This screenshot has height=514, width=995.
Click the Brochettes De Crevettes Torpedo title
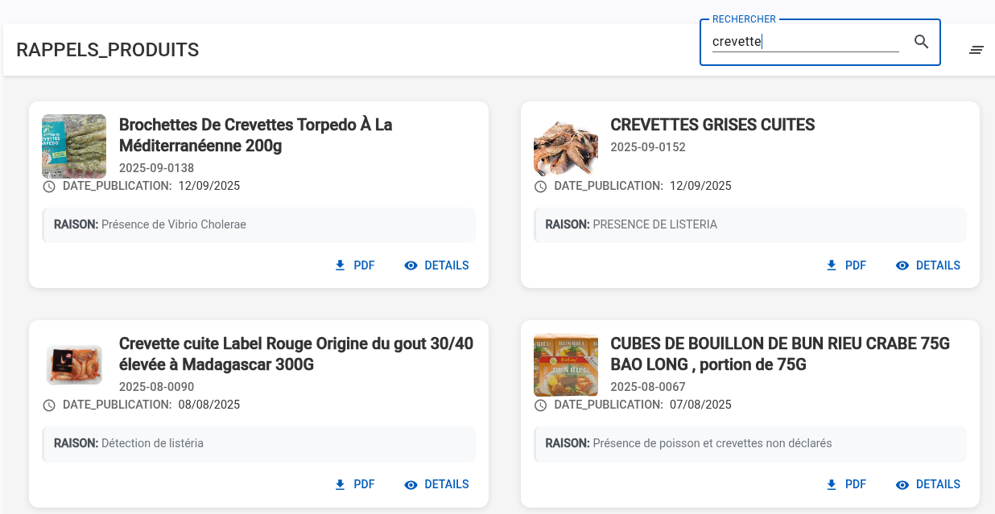pyautogui.click(x=255, y=135)
